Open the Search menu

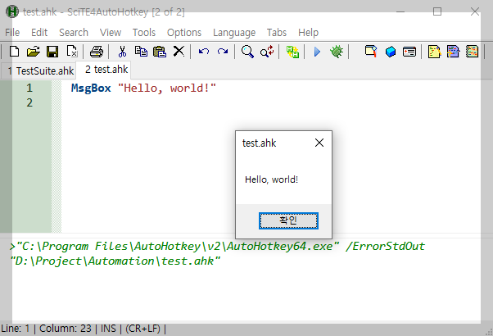[74, 33]
